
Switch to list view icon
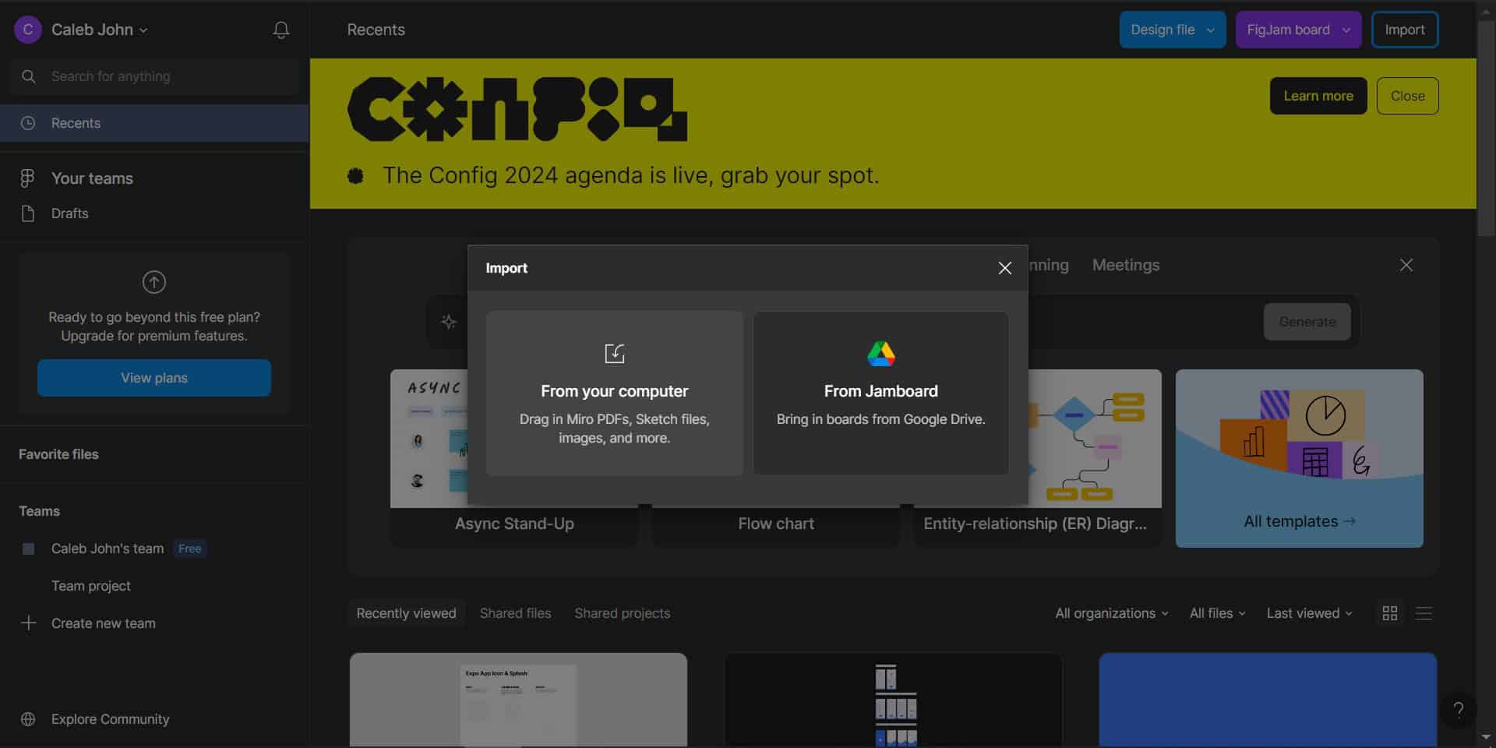1424,613
